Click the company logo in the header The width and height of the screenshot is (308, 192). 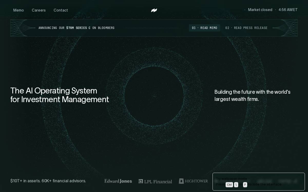click(x=154, y=10)
